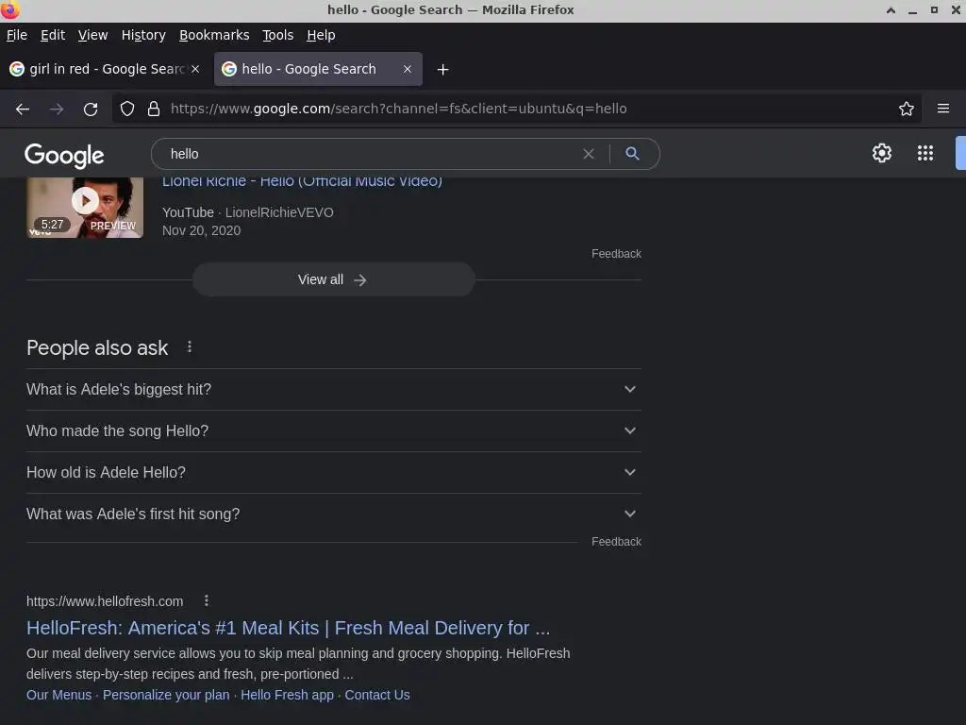
Task: Open the Help menu
Action: 321,35
